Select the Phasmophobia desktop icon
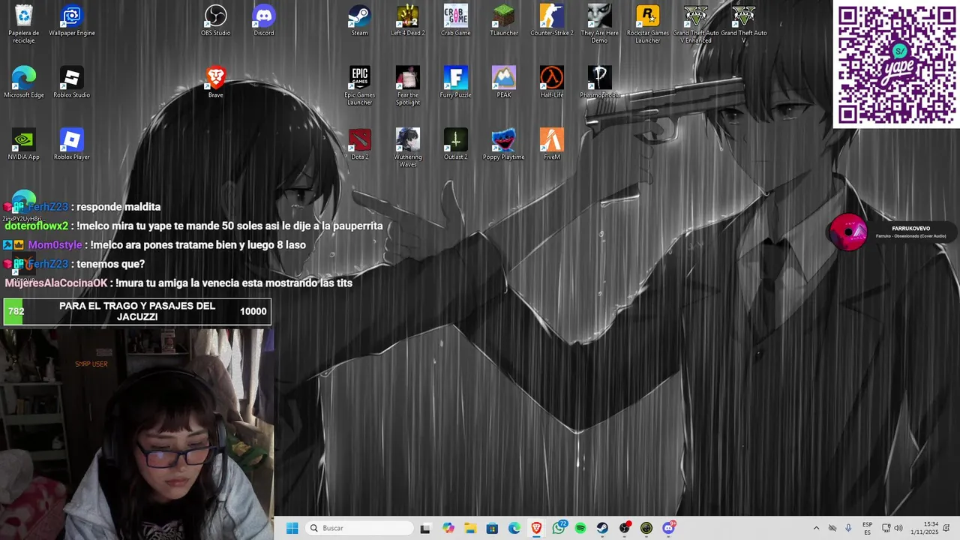The height and width of the screenshot is (540, 960). pyautogui.click(x=600, y=82)
